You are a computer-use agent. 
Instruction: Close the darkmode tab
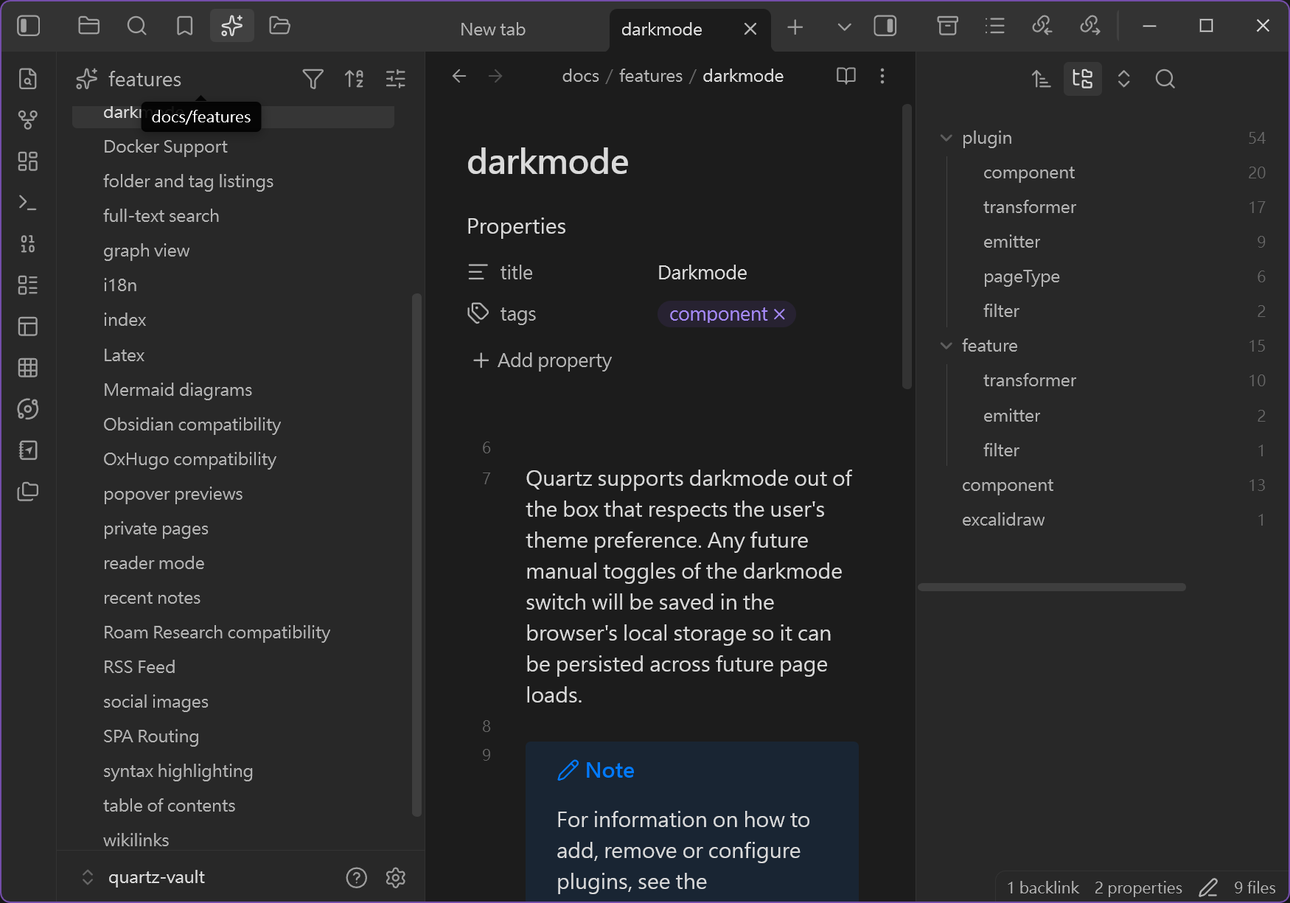(x=750, y=29)
